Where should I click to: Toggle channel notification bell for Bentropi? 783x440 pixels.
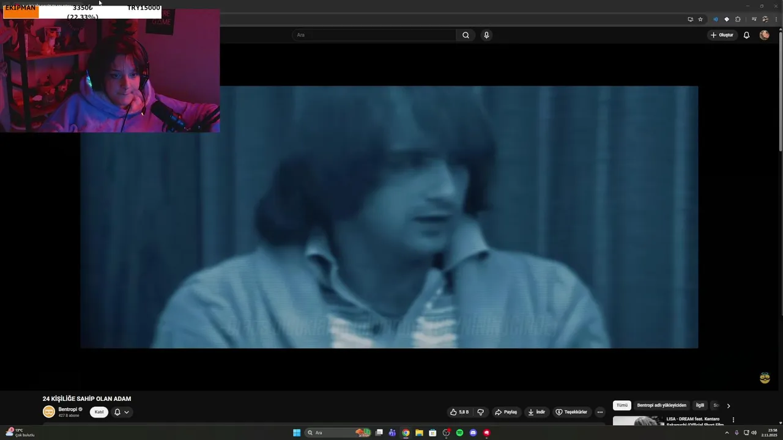pyautogui.click(x=117, y=412)
